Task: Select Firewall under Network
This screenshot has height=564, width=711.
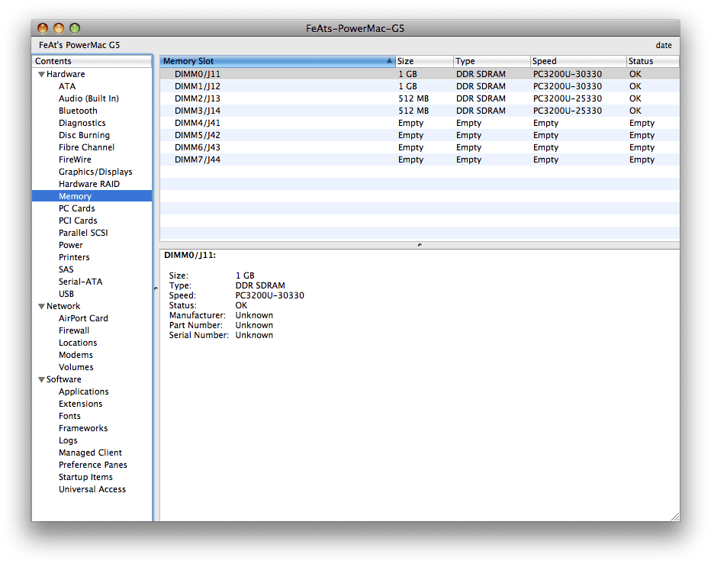Action: (x=74, y=330)
